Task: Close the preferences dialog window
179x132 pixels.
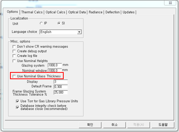Action: click(x=169, y=3)
